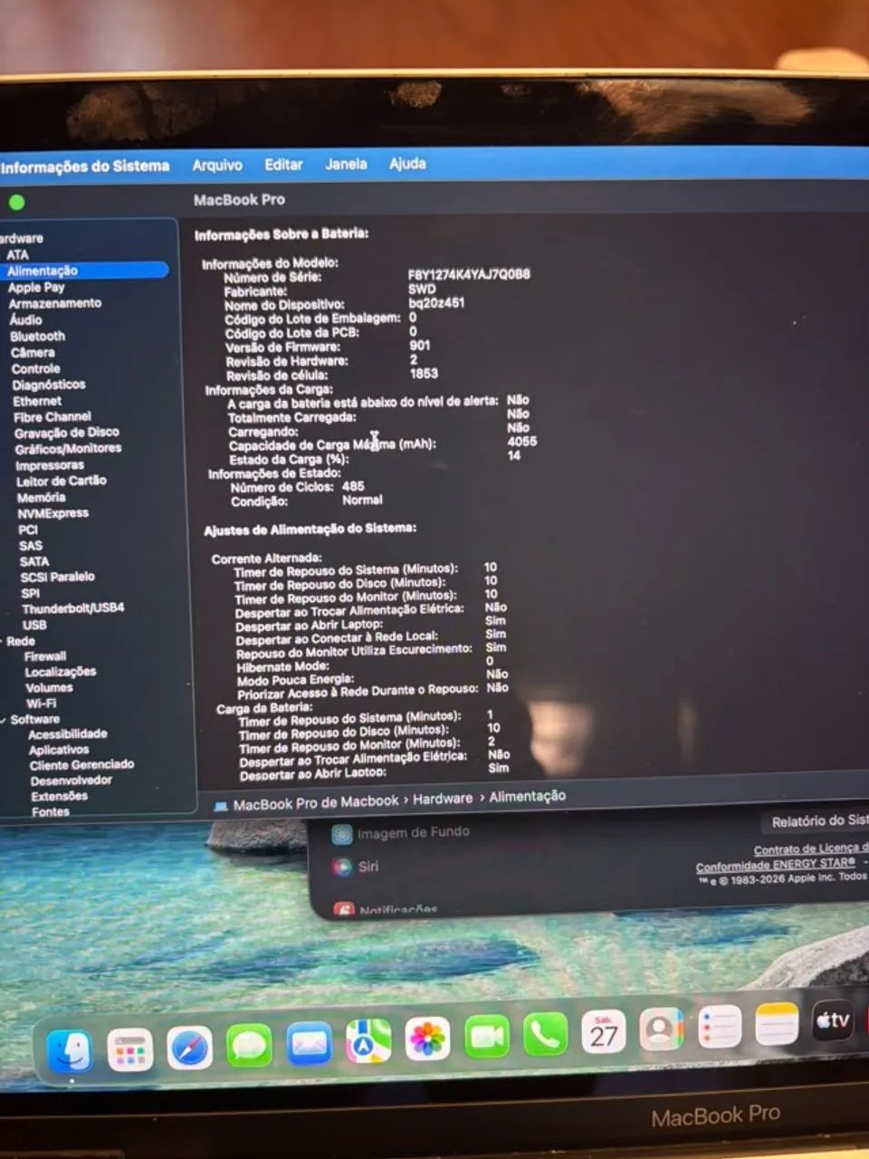Open the Janela menu
This screenshot has height=1159, width=869.
click(346, 164)
